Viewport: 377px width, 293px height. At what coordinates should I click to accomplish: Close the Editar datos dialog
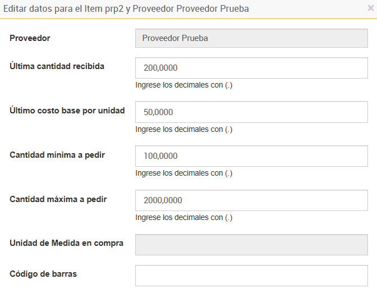coord(370,8)
